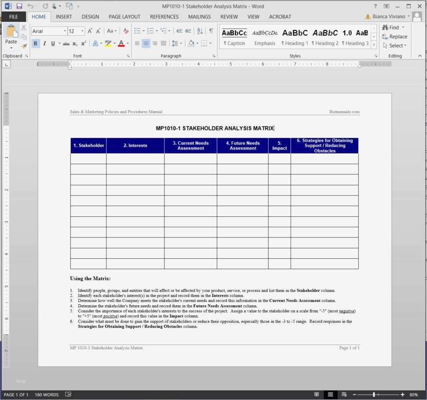427x400 pixels.
Task: Open the Borders dropdown arrow
Action: (x=210, y=43)
